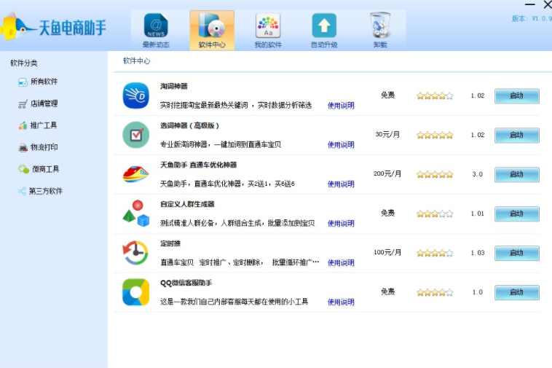The image size is (552, 368).
Task: Click the 卸载 recycle bin icon
Action: click(x=380, y=25)
